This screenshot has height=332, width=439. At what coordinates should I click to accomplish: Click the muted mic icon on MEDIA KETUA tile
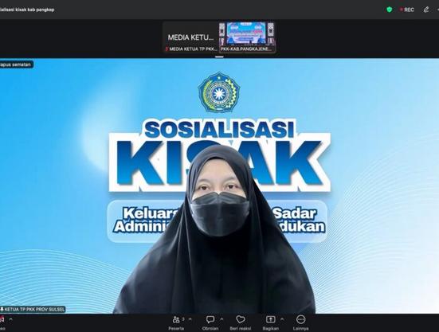tap(167, 49)
